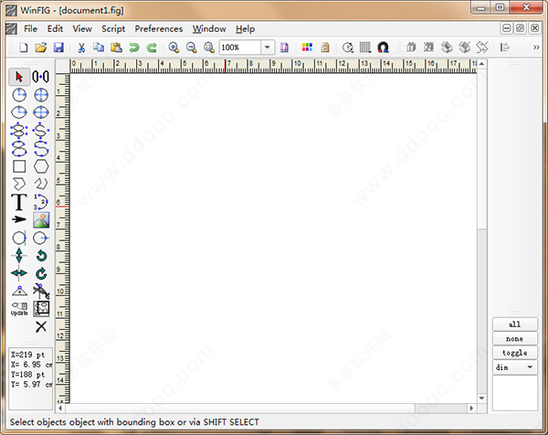Image resolution: width=548 pixels, height=435 pixels.
Task: Redo action with the green arrow
Action: coord(152,48)
